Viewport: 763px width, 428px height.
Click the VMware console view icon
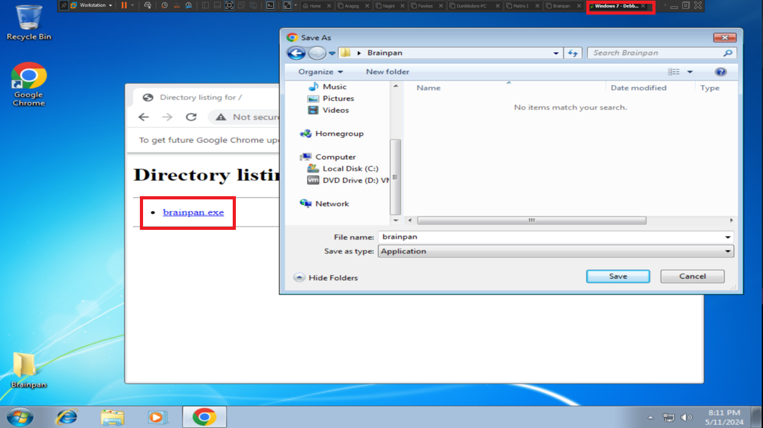270,5
